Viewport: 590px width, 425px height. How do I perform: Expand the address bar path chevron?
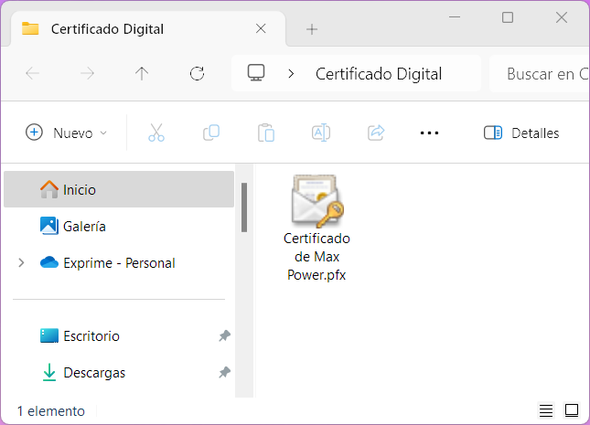[x=291, y=74]
